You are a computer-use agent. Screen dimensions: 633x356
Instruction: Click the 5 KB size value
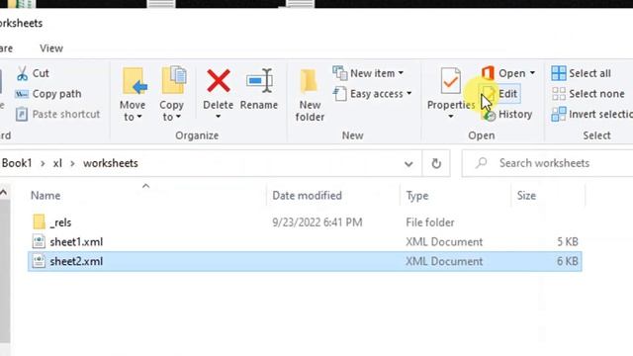click(568, 241)
